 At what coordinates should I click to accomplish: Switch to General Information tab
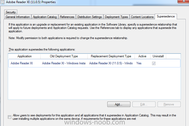(18, 17)
